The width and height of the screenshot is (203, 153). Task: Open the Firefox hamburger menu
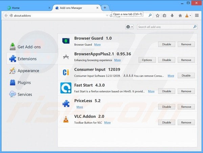click(197, 16)
